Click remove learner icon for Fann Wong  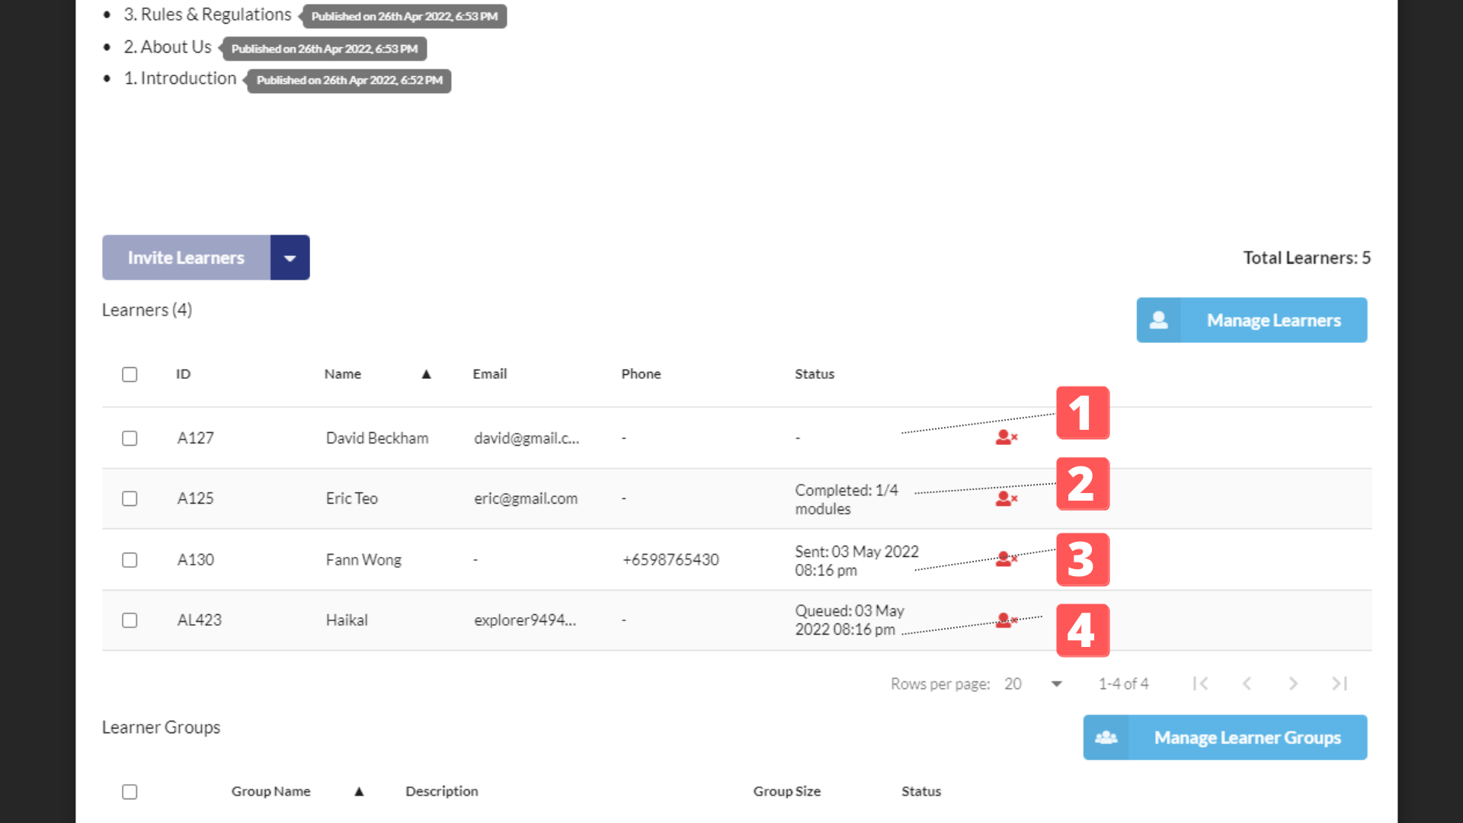point(1006,559)
